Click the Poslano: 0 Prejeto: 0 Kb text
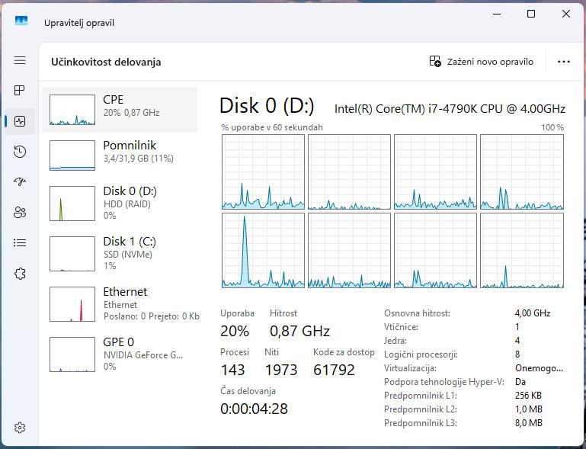The width and height of the screenshot is (586, 449). tap(152, 316)
